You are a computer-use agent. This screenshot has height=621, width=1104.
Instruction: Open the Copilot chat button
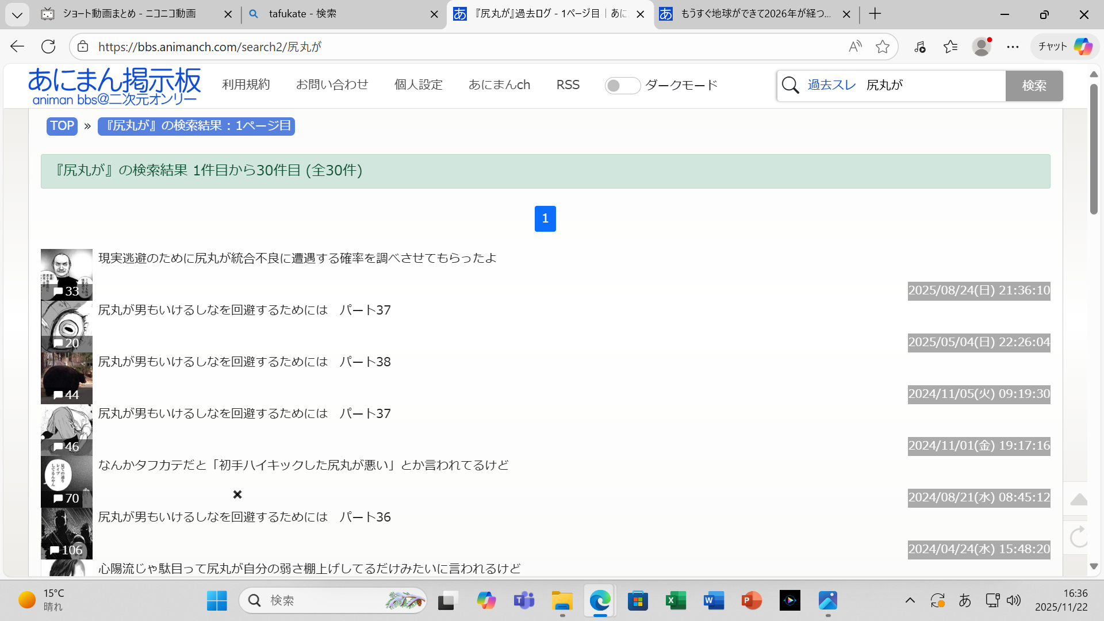coord(1065,47)
